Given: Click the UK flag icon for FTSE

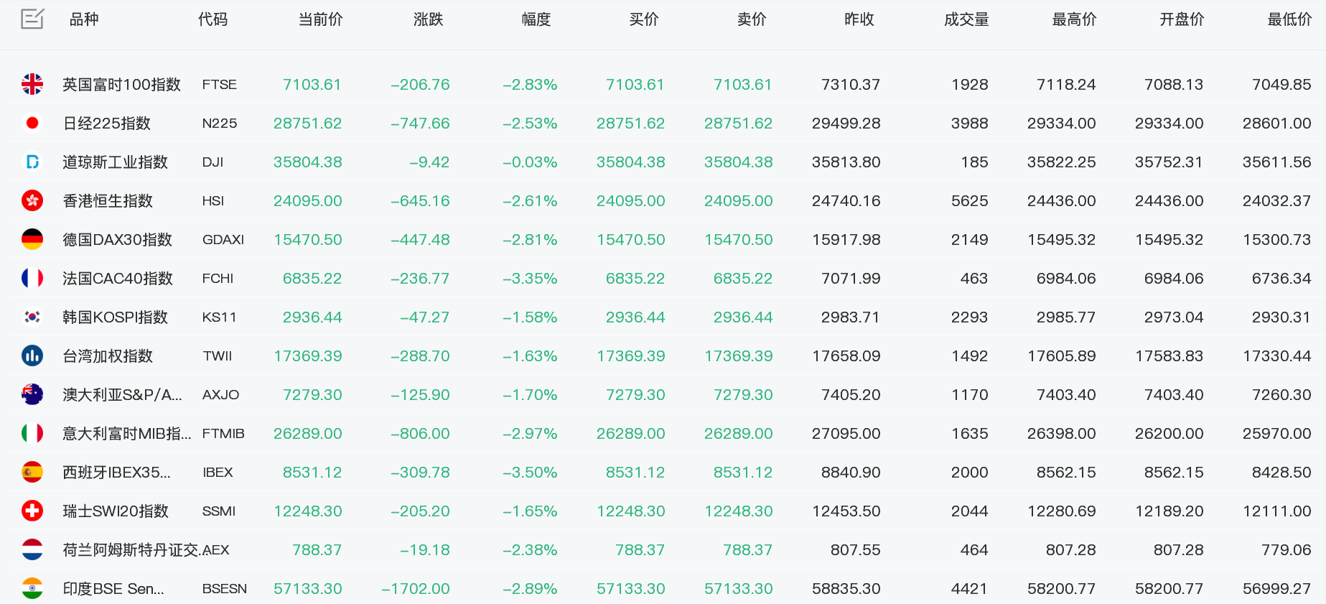Looking at the screenshot, I should [x=32, y=85].
